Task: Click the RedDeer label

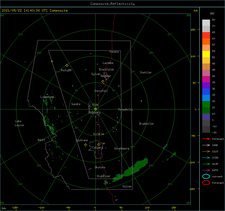Action: 106,76
